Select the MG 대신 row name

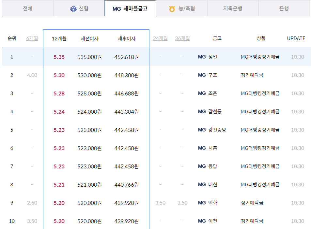click(208, 184)
